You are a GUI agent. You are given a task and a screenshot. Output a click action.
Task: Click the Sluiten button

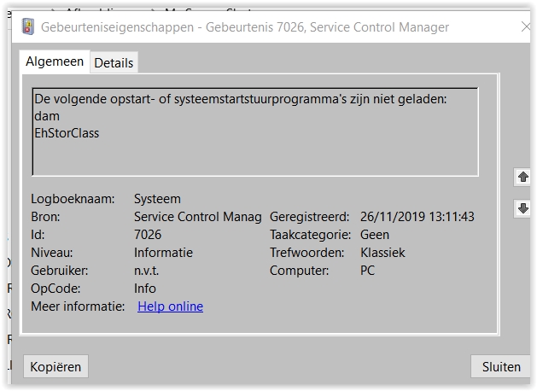coord(500,366)
